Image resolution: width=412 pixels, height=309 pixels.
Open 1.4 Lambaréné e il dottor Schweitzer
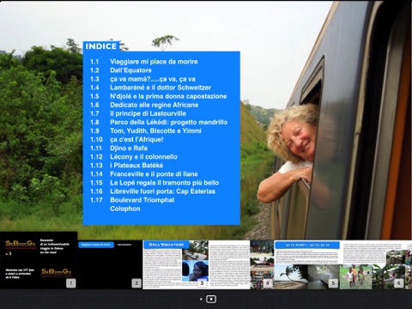150,88
